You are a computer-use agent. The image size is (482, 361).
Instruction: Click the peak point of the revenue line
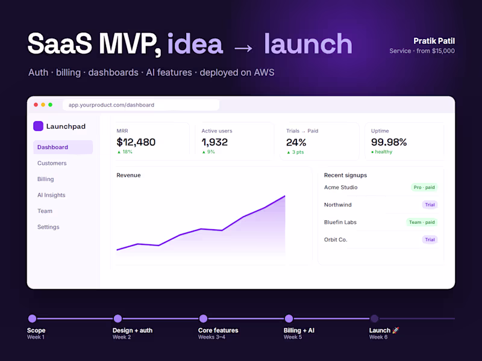(284, 196)
